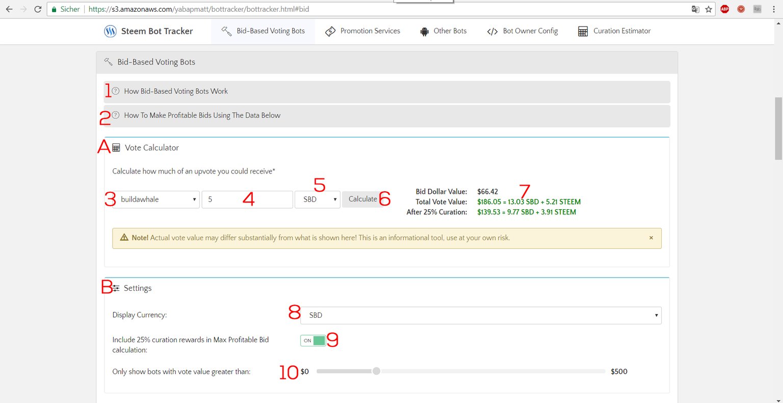Click the gray extension icon at toolbar end
The image size is (783, 403).
point(758,9)
